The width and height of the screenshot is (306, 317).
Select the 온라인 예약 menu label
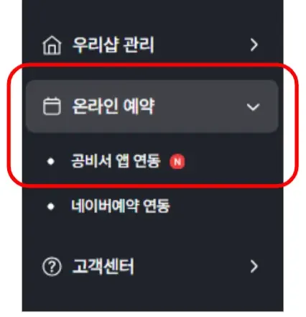[113, 106]
